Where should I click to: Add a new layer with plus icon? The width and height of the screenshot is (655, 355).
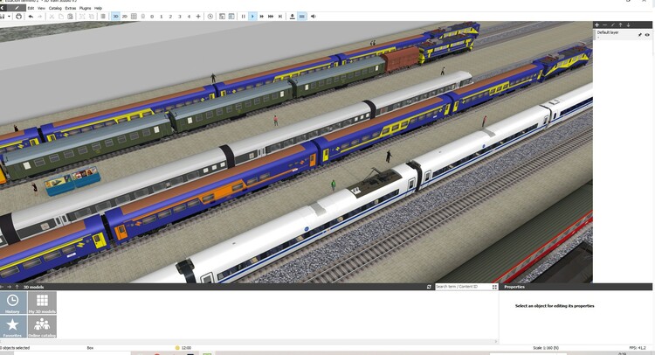[x=597, y=25]
